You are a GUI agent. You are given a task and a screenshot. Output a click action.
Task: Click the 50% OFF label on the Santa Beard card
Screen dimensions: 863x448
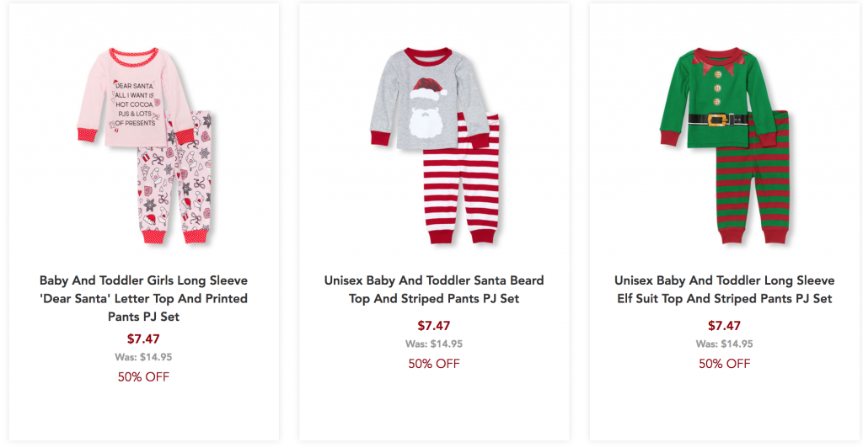click(x=434, y=364)
